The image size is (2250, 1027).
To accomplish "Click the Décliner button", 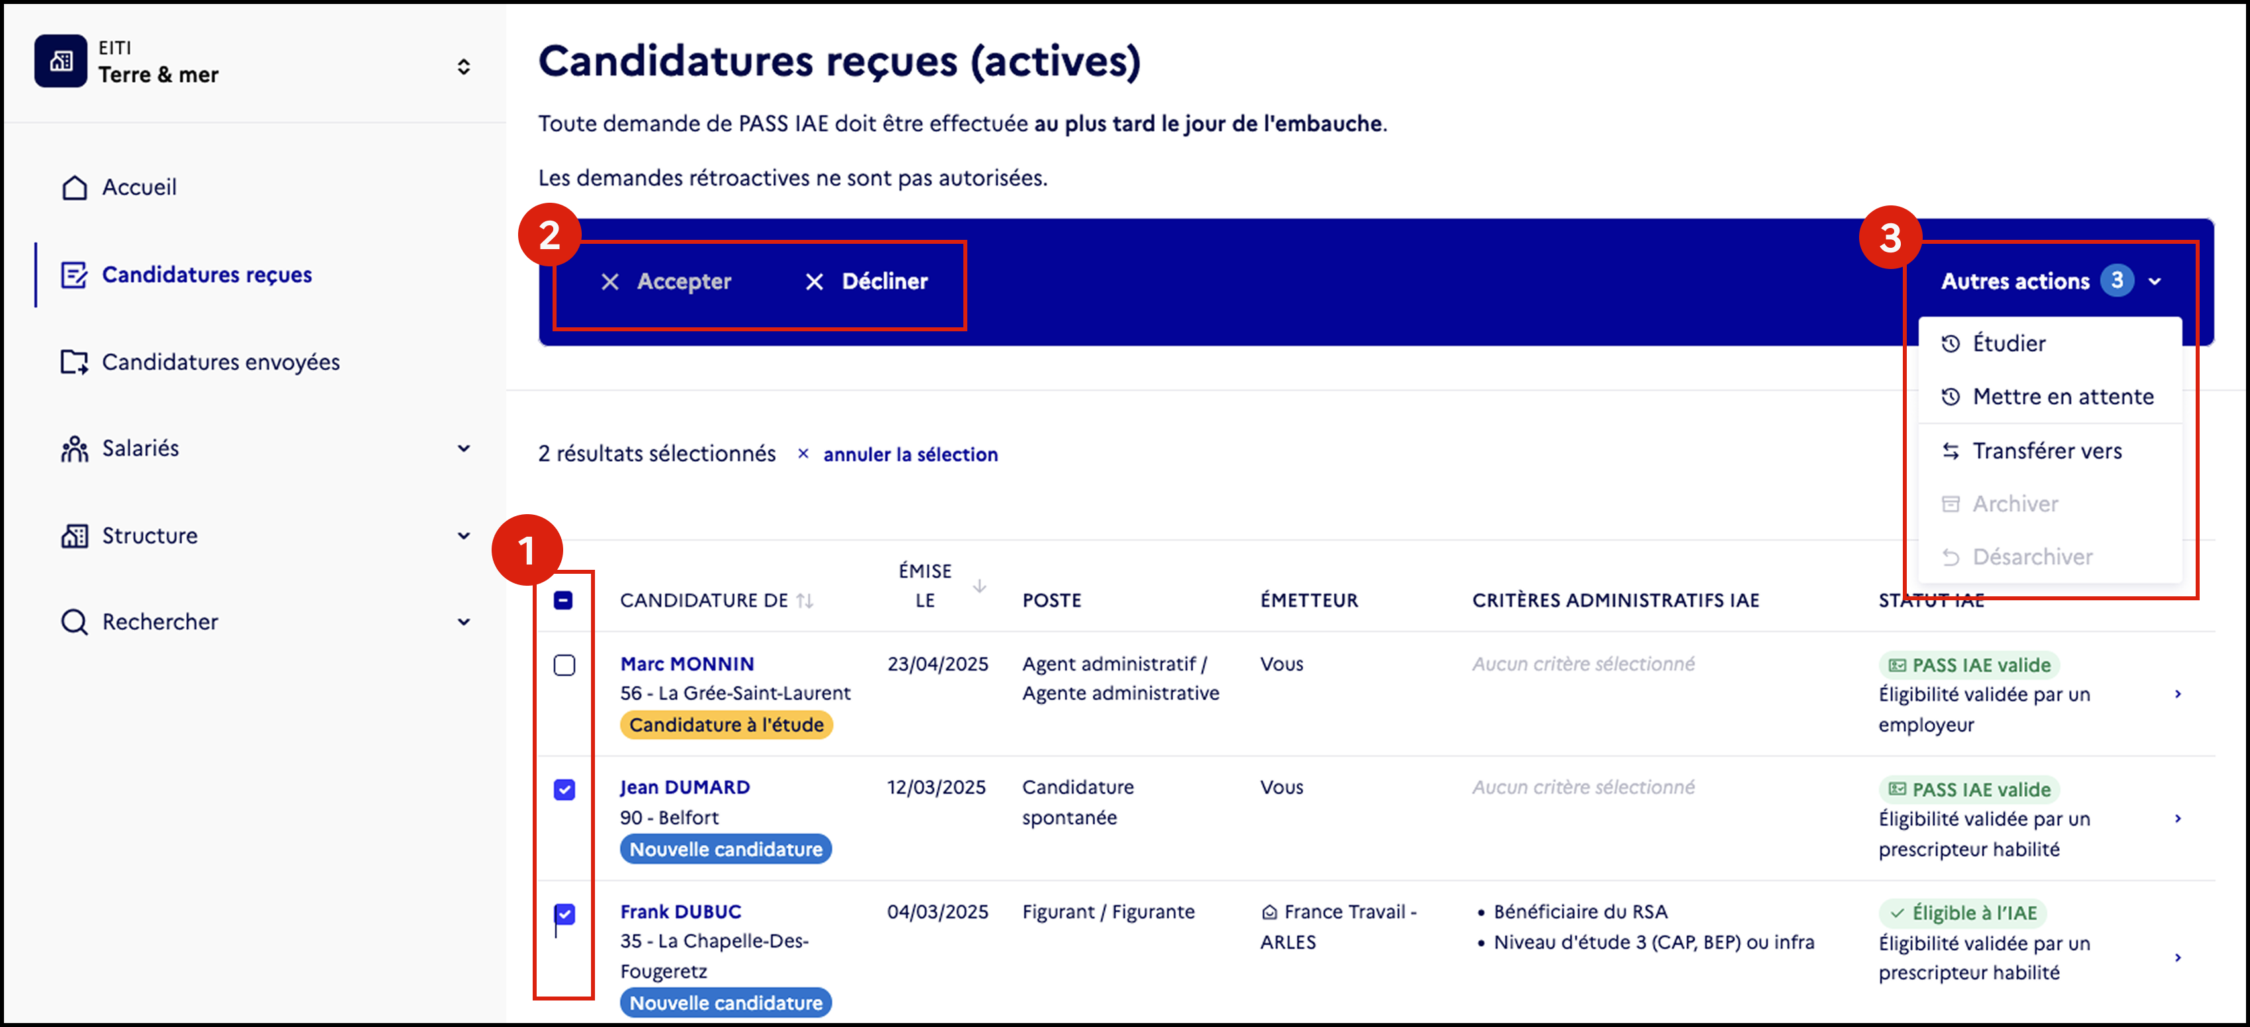I will point(867,281).
